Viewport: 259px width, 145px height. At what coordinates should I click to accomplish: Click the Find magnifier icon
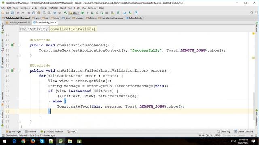(44, 13)
